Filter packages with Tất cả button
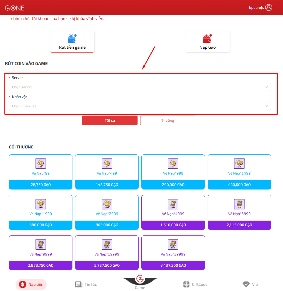The width and height of the screenshot is (283, 291). [x=110, y=121]
